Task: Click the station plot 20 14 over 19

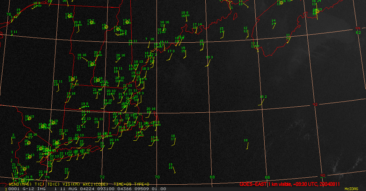Action: tap(114, 141)
